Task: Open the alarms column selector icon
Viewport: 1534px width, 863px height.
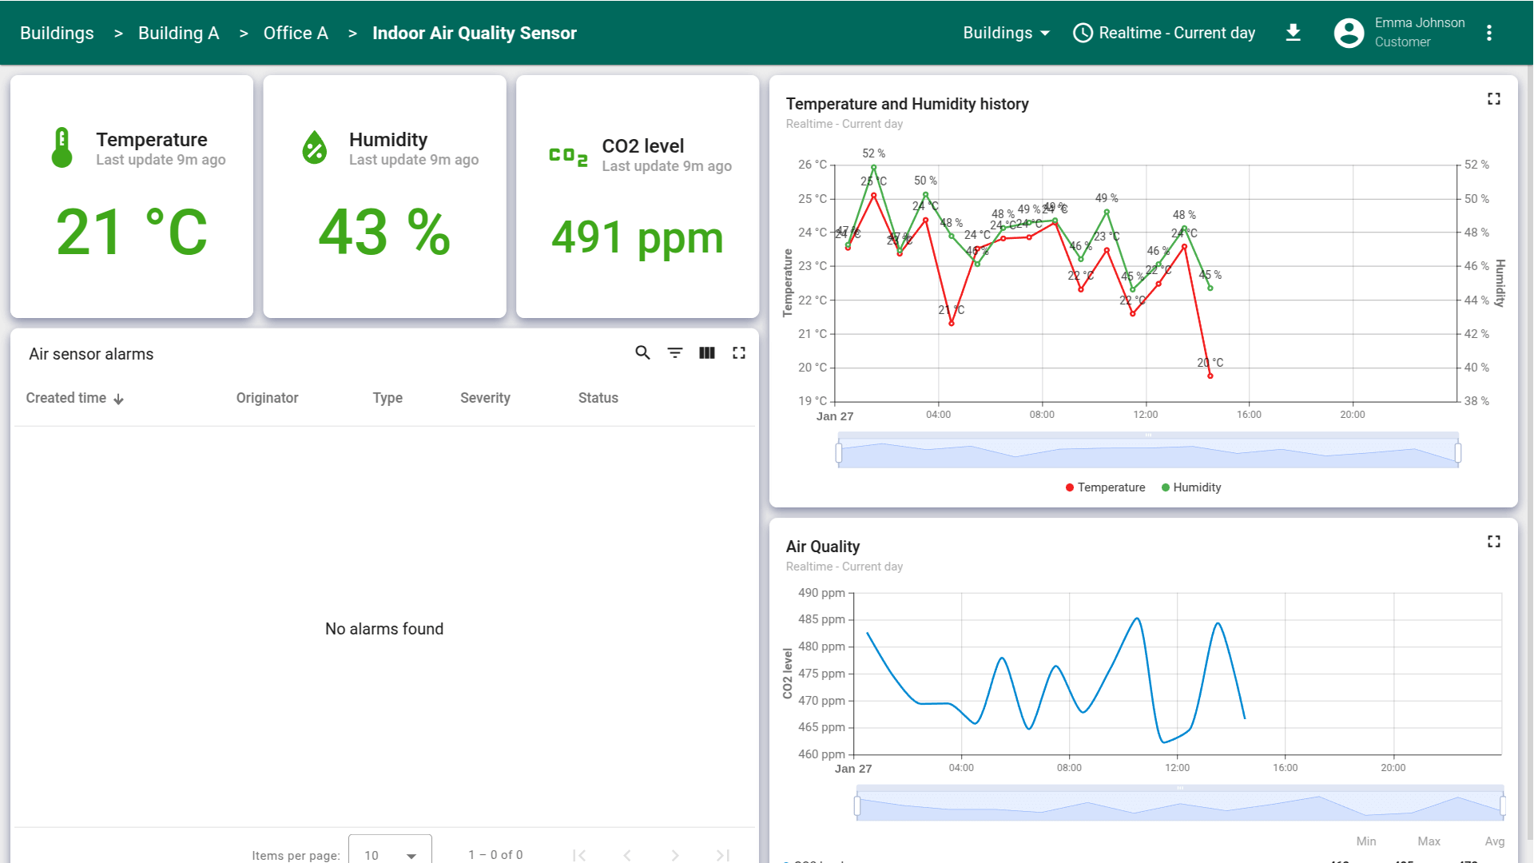Action: 707,353
